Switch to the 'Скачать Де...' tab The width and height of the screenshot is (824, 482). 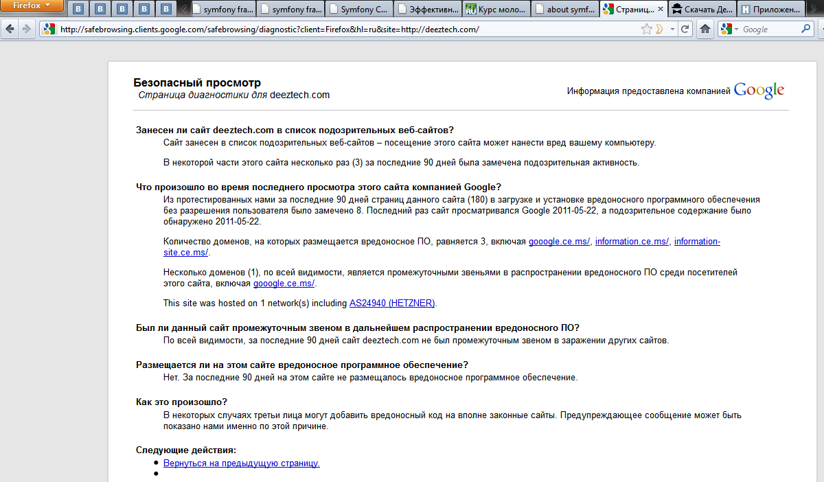702,9
